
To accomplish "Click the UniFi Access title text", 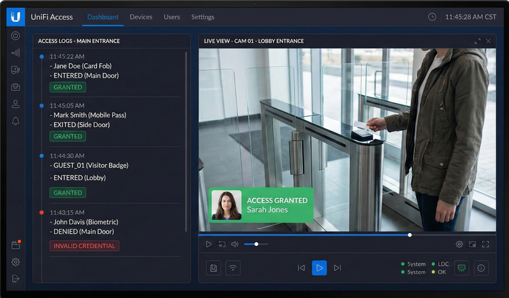I will pos(52,17).
